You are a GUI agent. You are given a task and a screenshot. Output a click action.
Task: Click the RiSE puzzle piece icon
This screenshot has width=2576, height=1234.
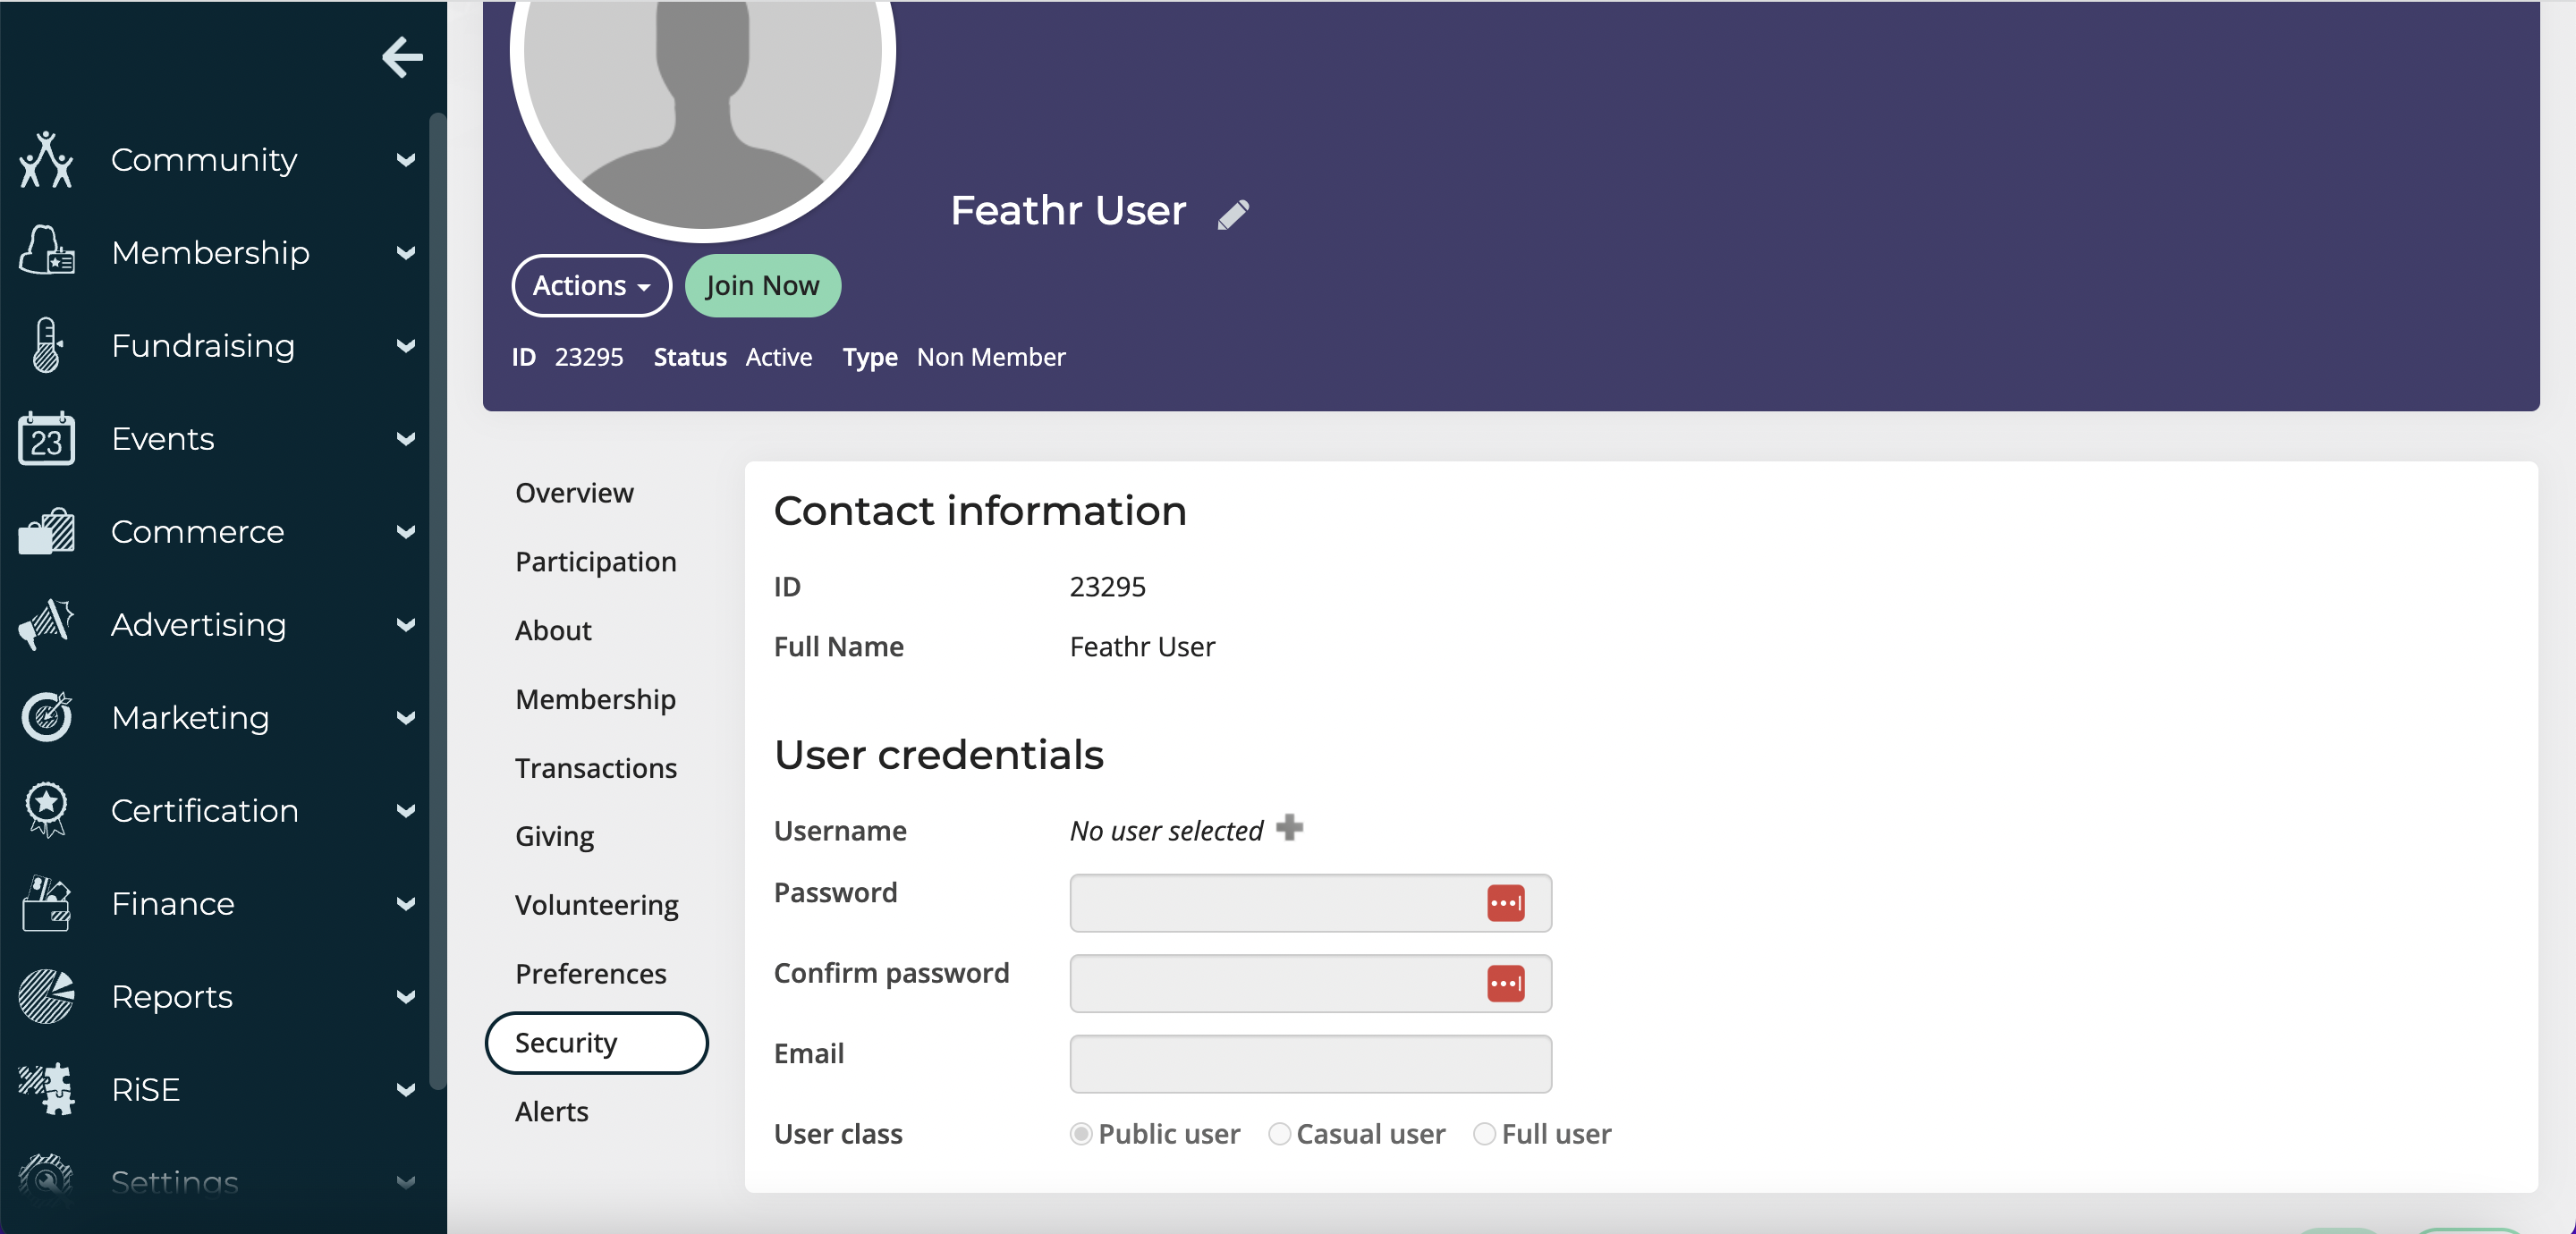click(x=46, y=1089)
